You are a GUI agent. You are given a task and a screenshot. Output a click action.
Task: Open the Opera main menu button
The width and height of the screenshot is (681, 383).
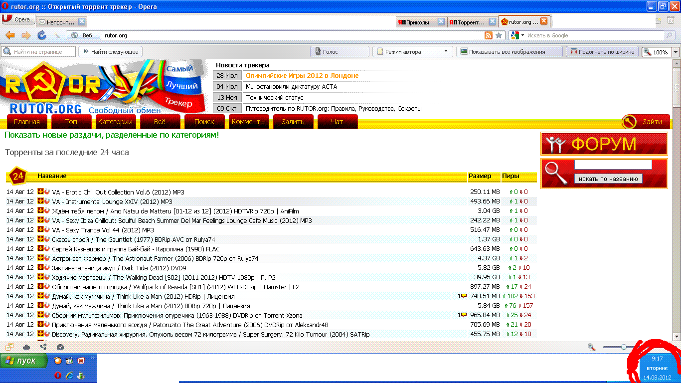coord(17,19)
